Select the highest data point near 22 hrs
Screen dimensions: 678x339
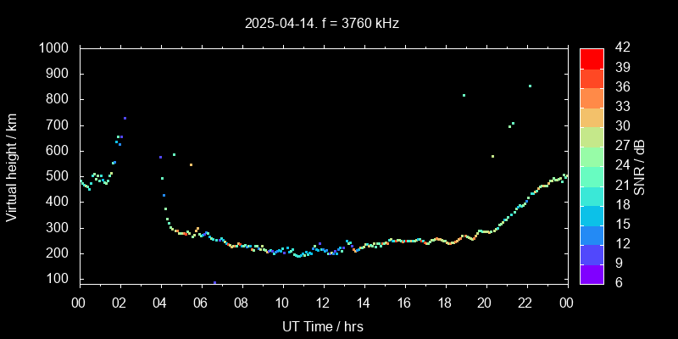(x=530, y=86)
